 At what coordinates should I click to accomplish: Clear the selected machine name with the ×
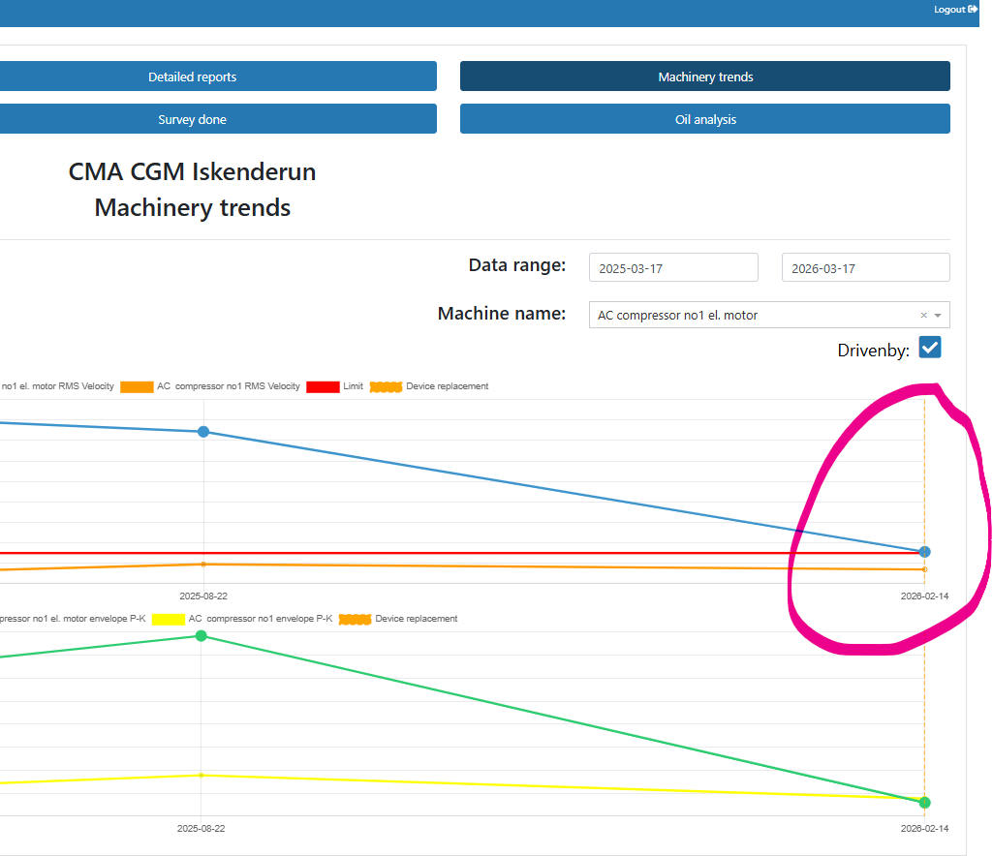coord(923,316)
